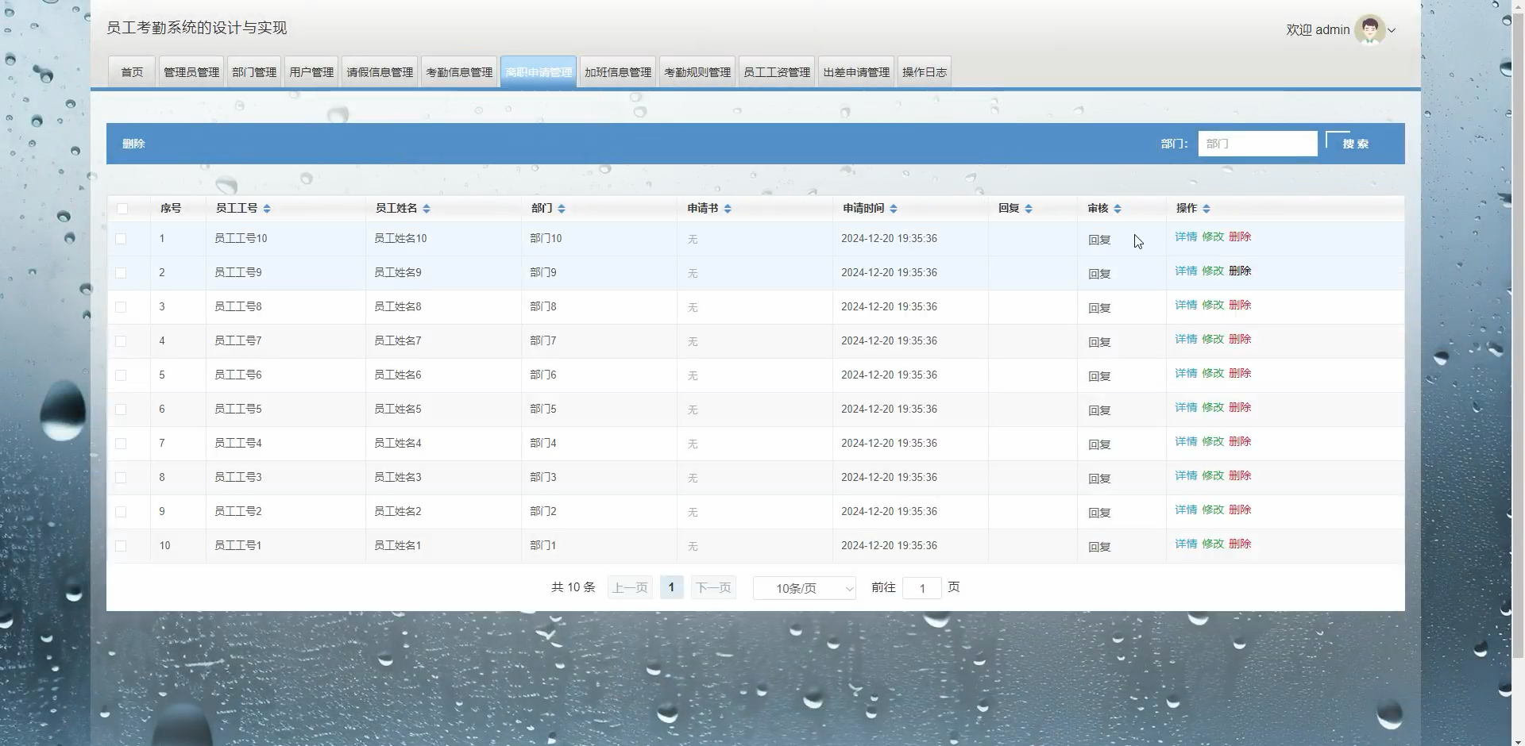Select page number 1 in pagination
This screenshot has width=1525, height=746.
click(x=671, y=587)
